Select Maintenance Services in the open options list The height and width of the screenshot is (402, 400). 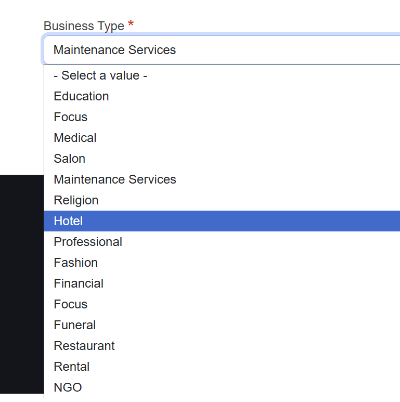coord(115,179)
